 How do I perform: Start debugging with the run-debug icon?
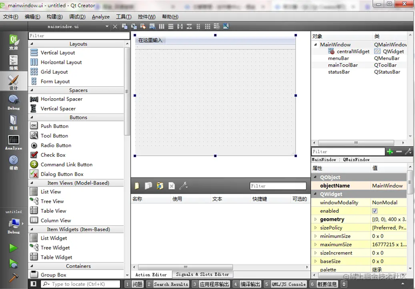tap(13, 264)
